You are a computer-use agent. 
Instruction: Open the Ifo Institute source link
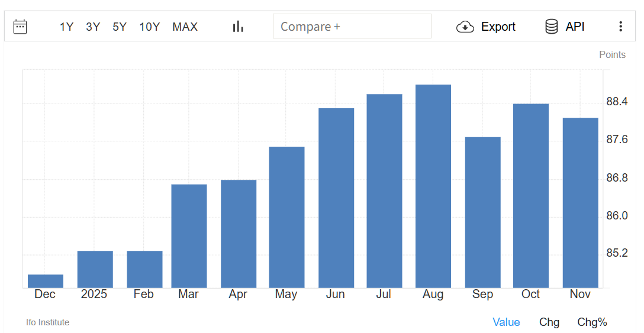(x=47, y=322)
